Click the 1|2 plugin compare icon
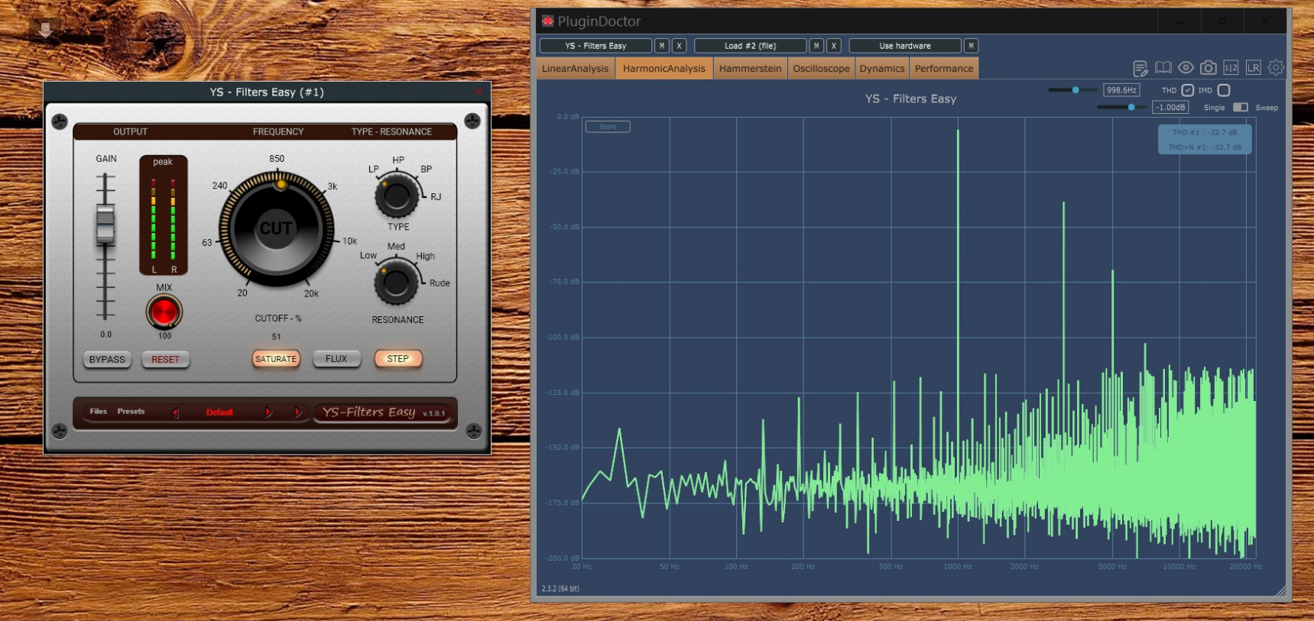Image resolution: width=1314 pixels, height=621 pixels. point(1231,68)
